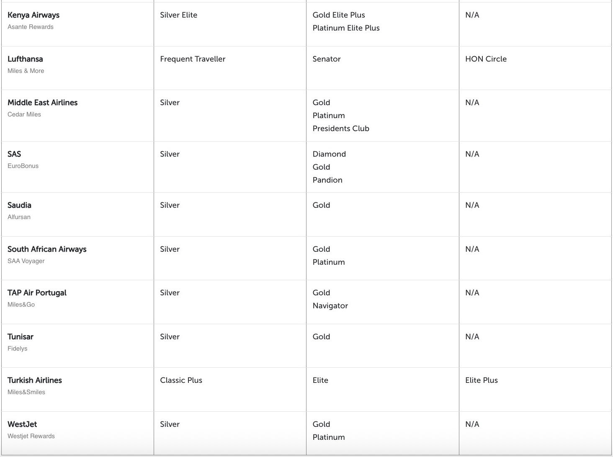Click the EuroBonus program label
The image size is (613, 457).
(x=23, y=166)
